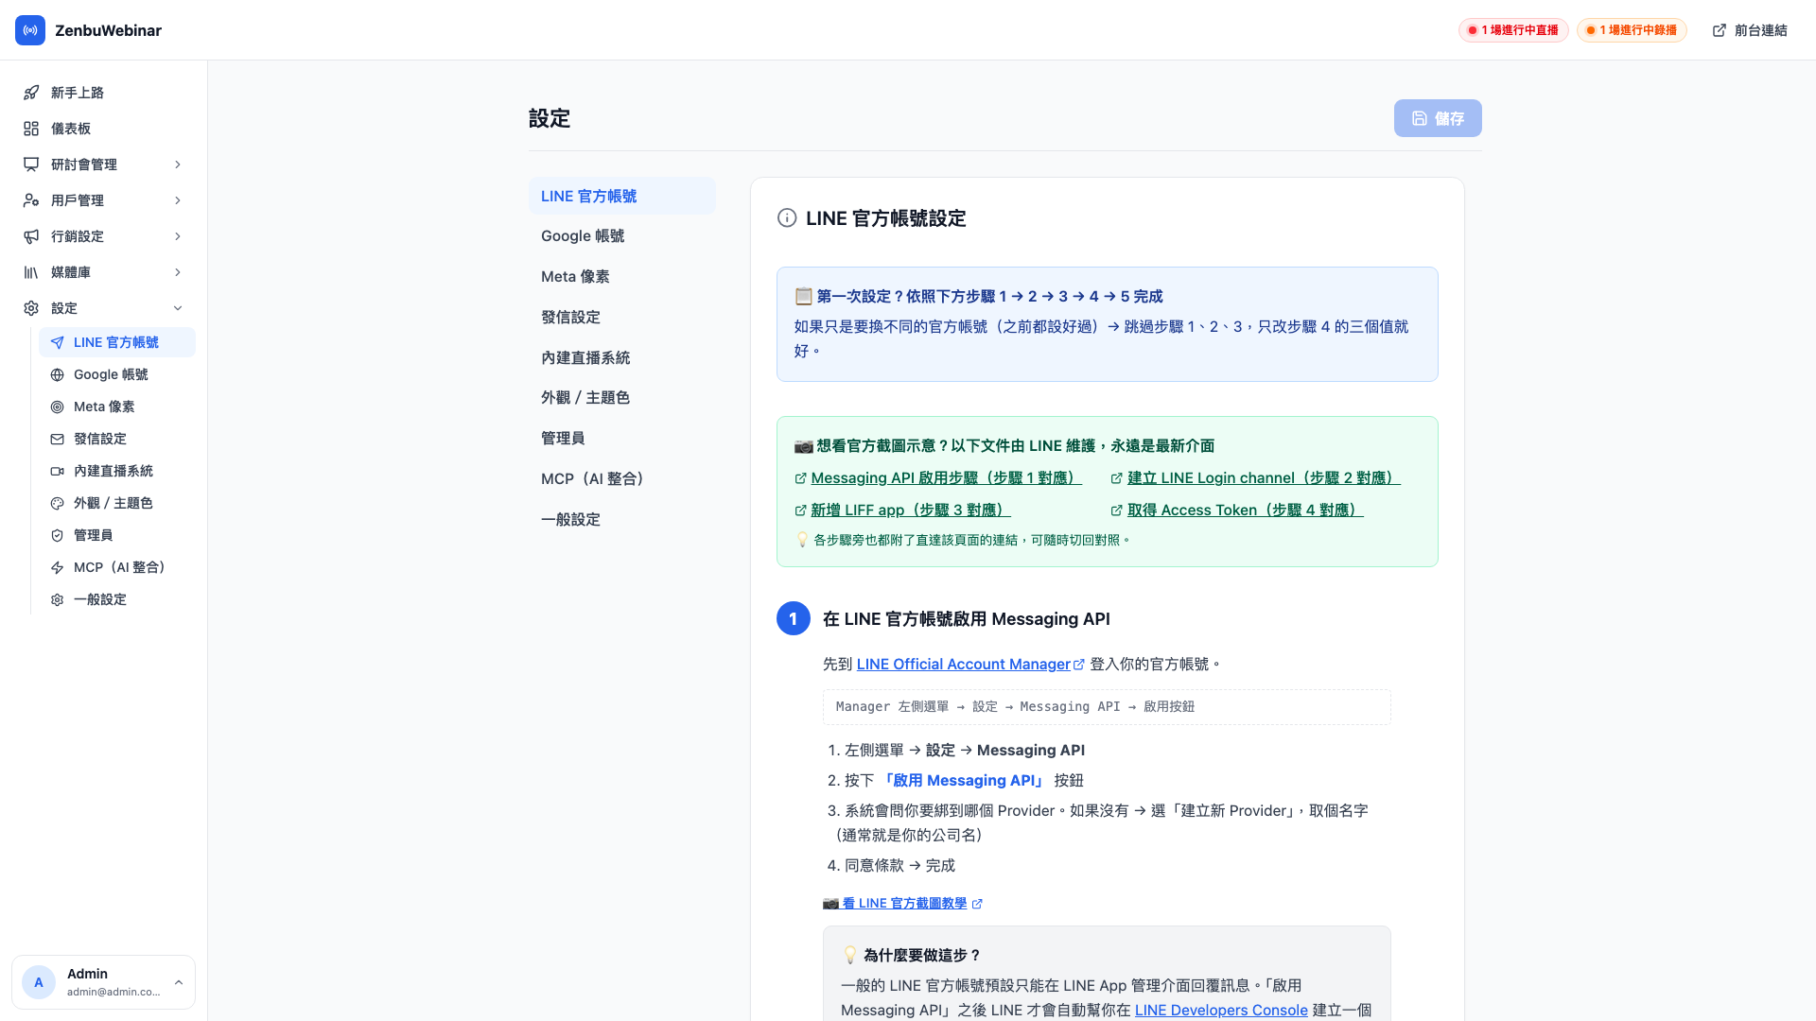Click the 設定 page title

pyautogui.click(x=550, y=118)
